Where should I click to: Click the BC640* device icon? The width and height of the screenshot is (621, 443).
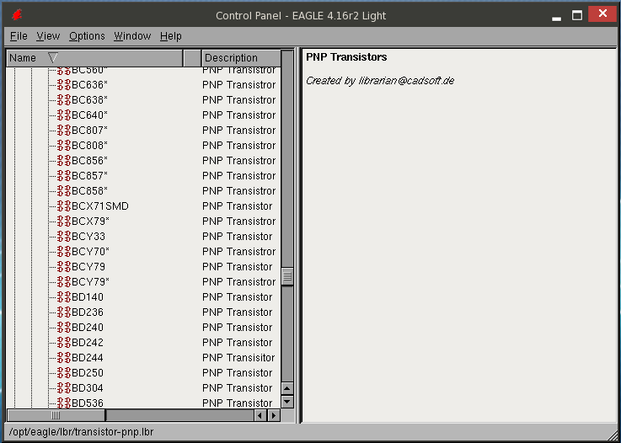[64, 115]
